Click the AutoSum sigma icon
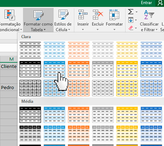This screenshot has width=164, height=146. pyautogui.click(x=131, y=12)
